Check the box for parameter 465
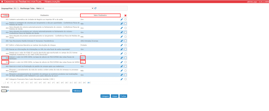This screenshot has width=269, height=111. coord(126,71)
